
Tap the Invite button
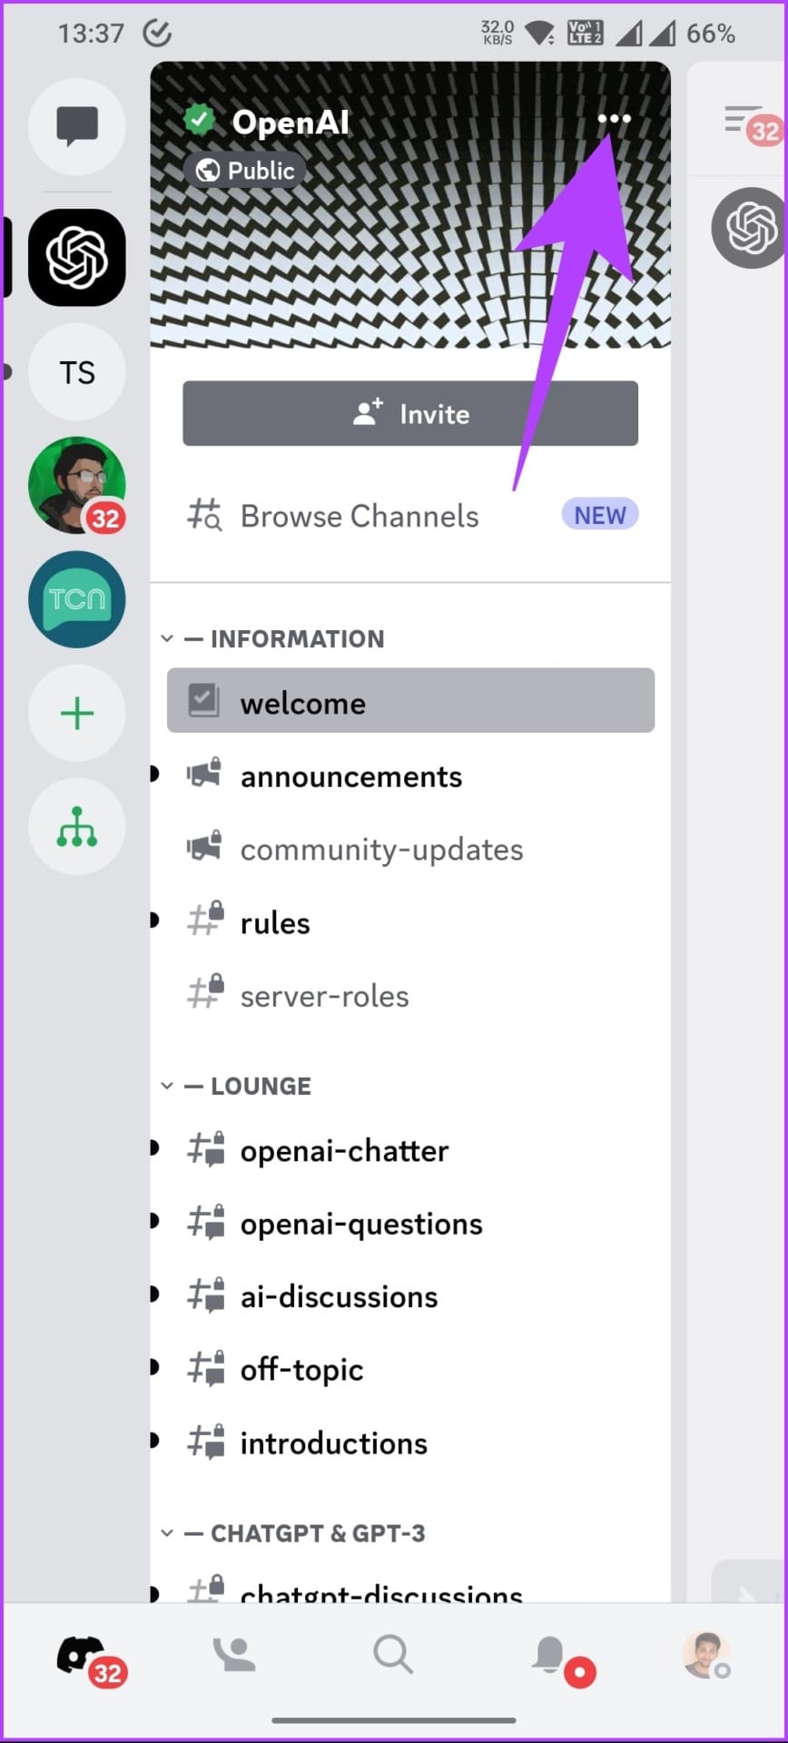410,414
